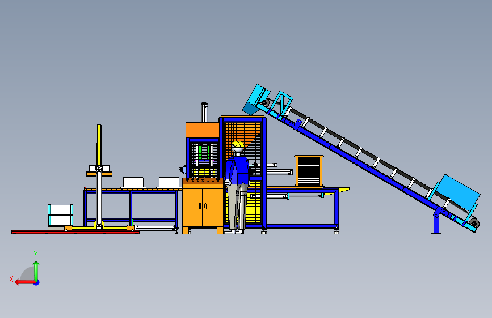Select the worker's blue jacket

click(x=237, y=170)
